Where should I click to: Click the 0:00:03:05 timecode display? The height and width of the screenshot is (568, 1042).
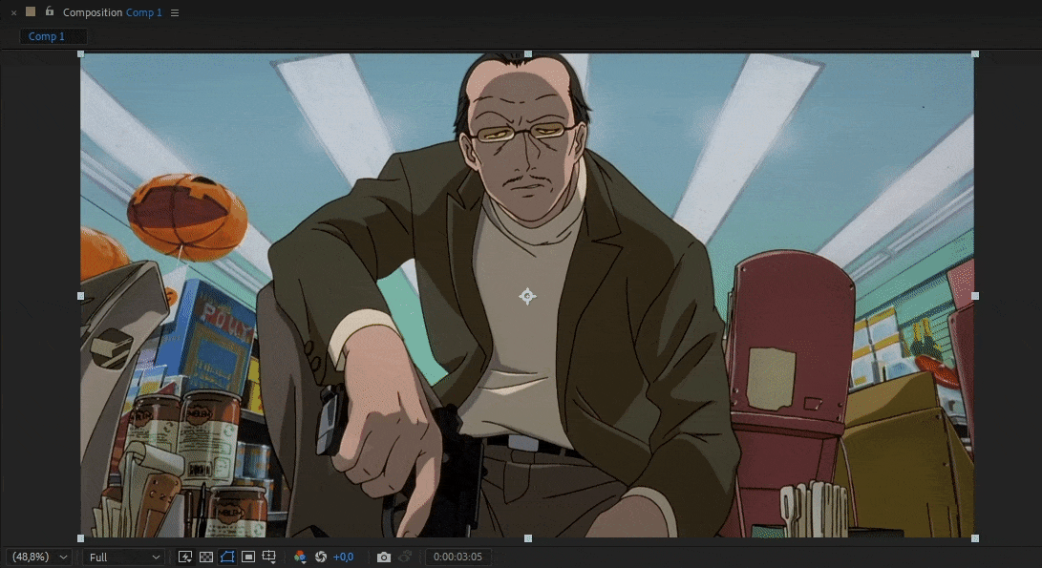(x=457, y=557)
